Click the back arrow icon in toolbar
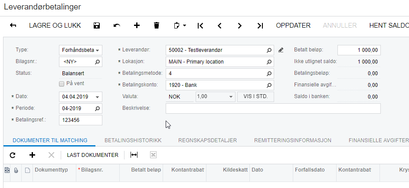This screenshot has width=409, height=188. [13, 25]
